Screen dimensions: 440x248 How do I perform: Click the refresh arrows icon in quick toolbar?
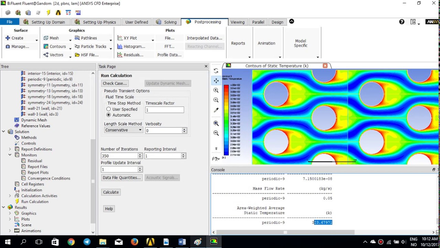[x=38, y=13]
